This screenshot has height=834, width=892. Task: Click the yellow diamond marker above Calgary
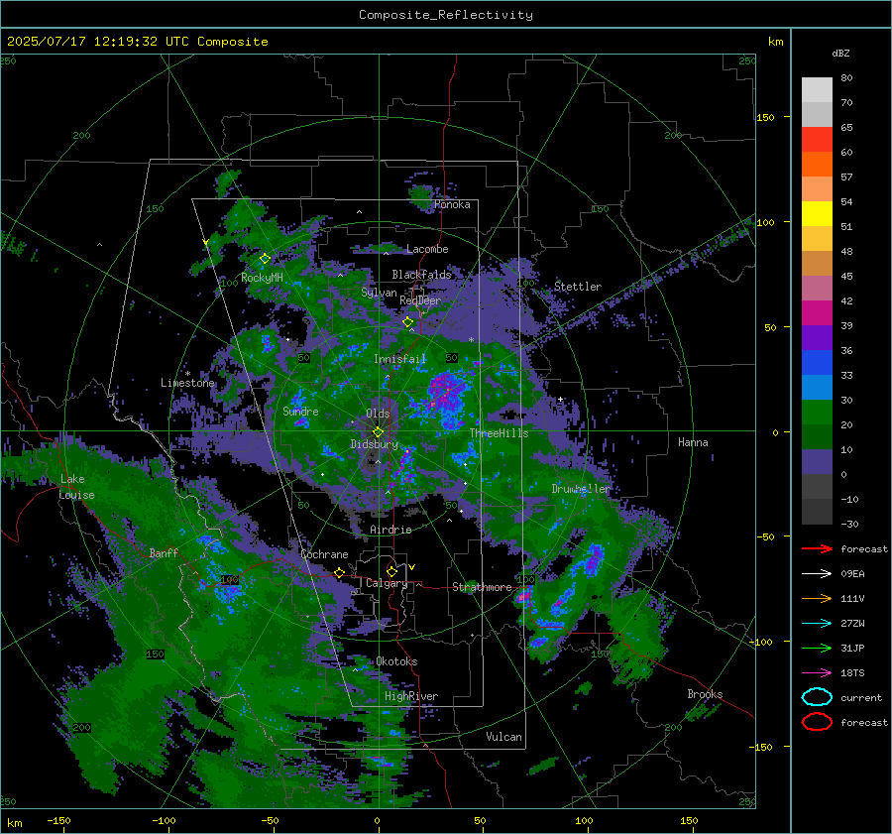(x=391, y=571)
